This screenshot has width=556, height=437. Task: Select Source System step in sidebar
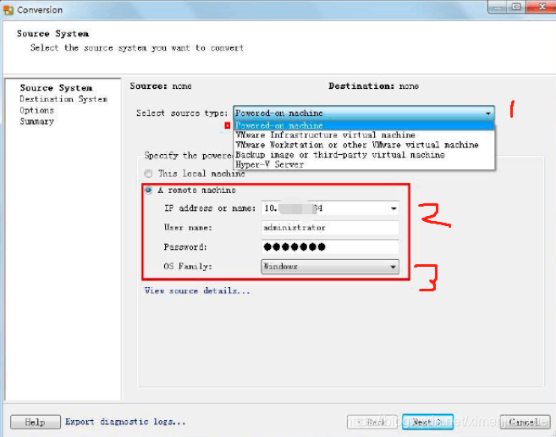56,88
